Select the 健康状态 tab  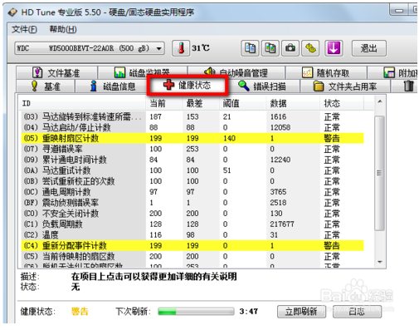(x=188, y=85)
